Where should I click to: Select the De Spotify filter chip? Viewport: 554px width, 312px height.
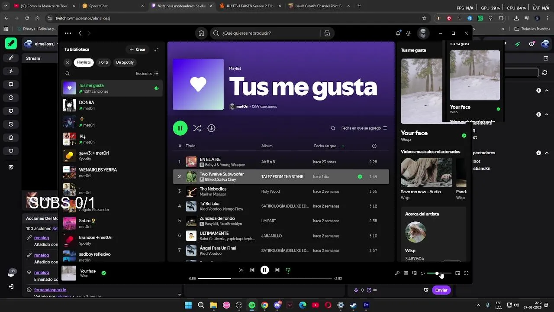[x=125, y=62]
